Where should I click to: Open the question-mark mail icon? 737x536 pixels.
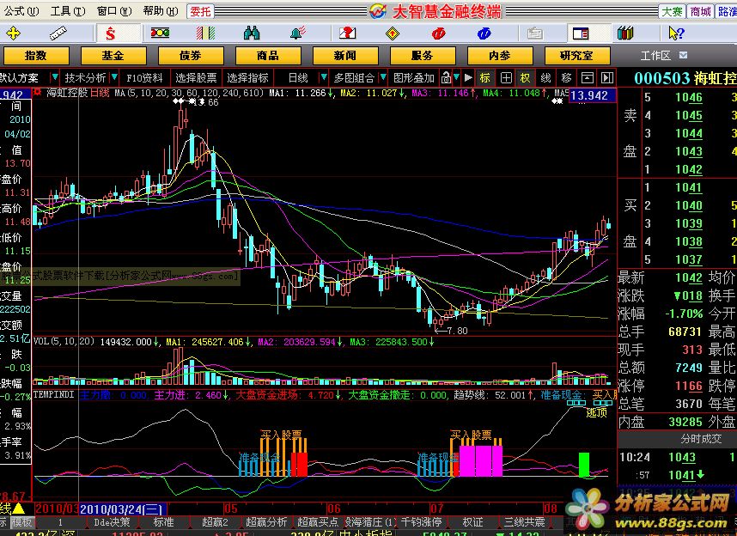point(347,33)
